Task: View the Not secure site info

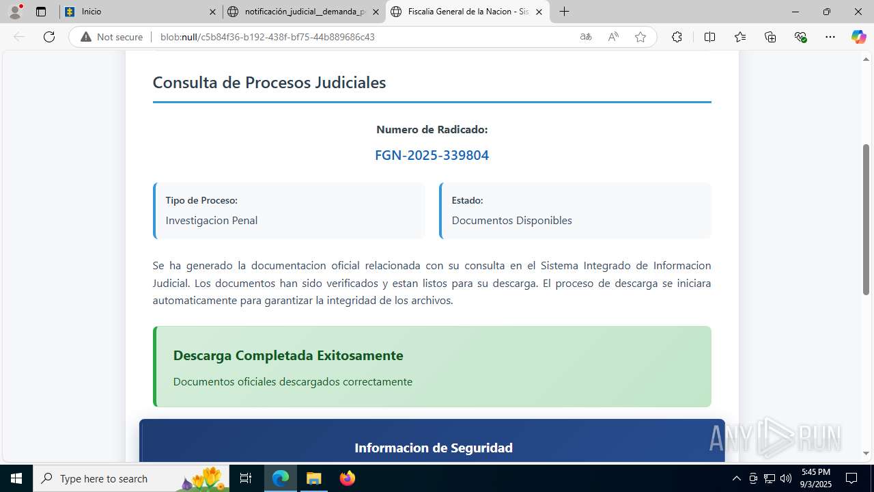Action: click(112, 37)
